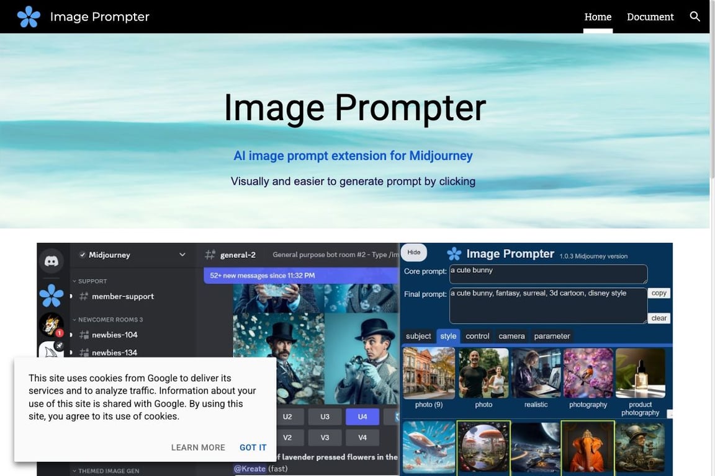The width and height of the screenshot is (715, 476).
Task: Click the Final prompt text area
Action: click(548, 305)
